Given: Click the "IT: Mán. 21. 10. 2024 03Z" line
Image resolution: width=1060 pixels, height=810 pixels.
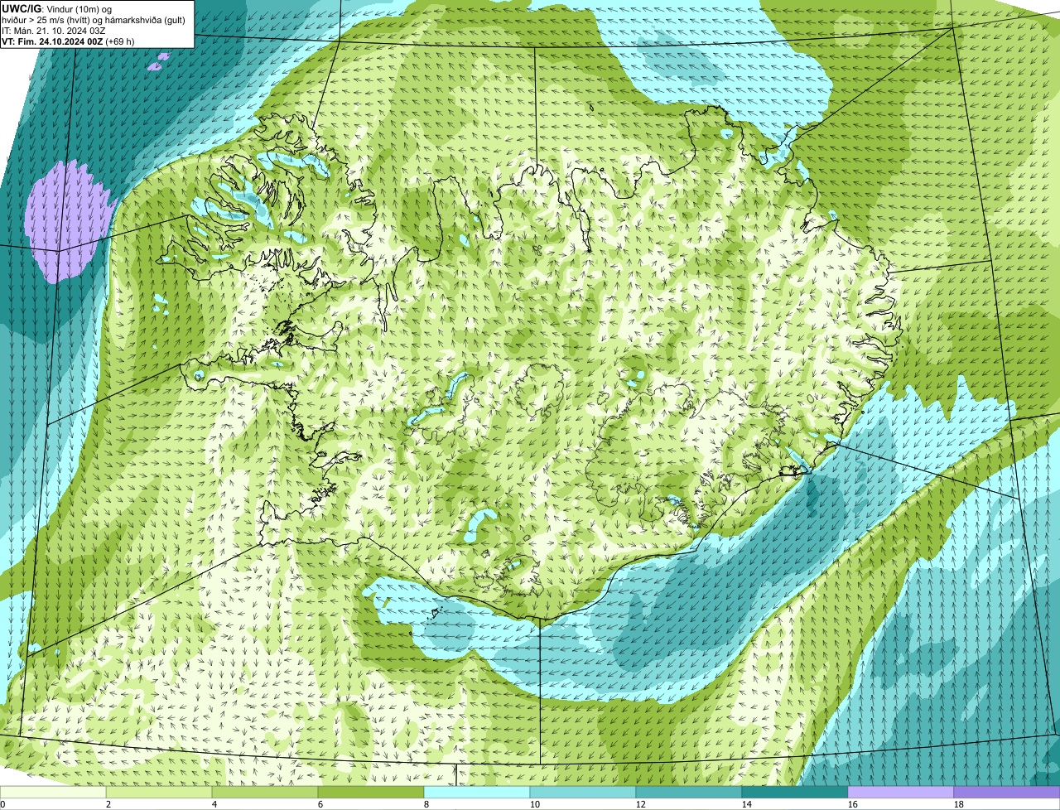Looking at the screenshot, I should [53, 30].
